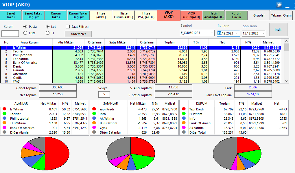Expand the İlk Tarih date picker
This screenshot has height=173, width=295.
tap(237, 33)
